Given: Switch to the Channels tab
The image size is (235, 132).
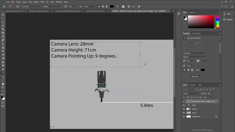Looking at the screenshot, I should point(192,85).
